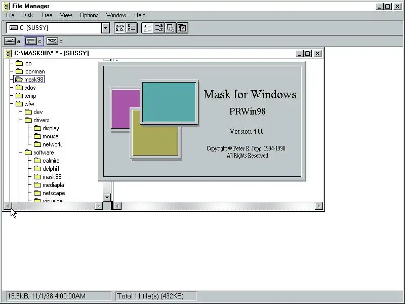Select the display folder under drivers

point(47,128)
